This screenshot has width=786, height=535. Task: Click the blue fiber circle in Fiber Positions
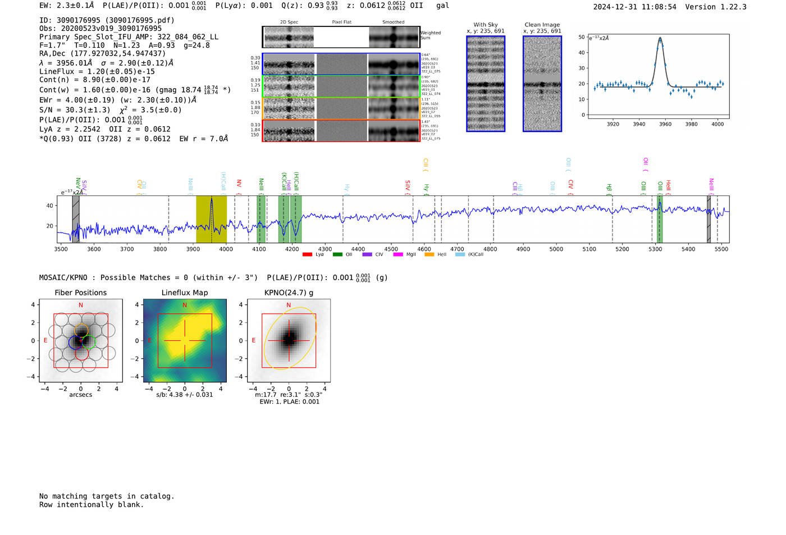(75, 342)
